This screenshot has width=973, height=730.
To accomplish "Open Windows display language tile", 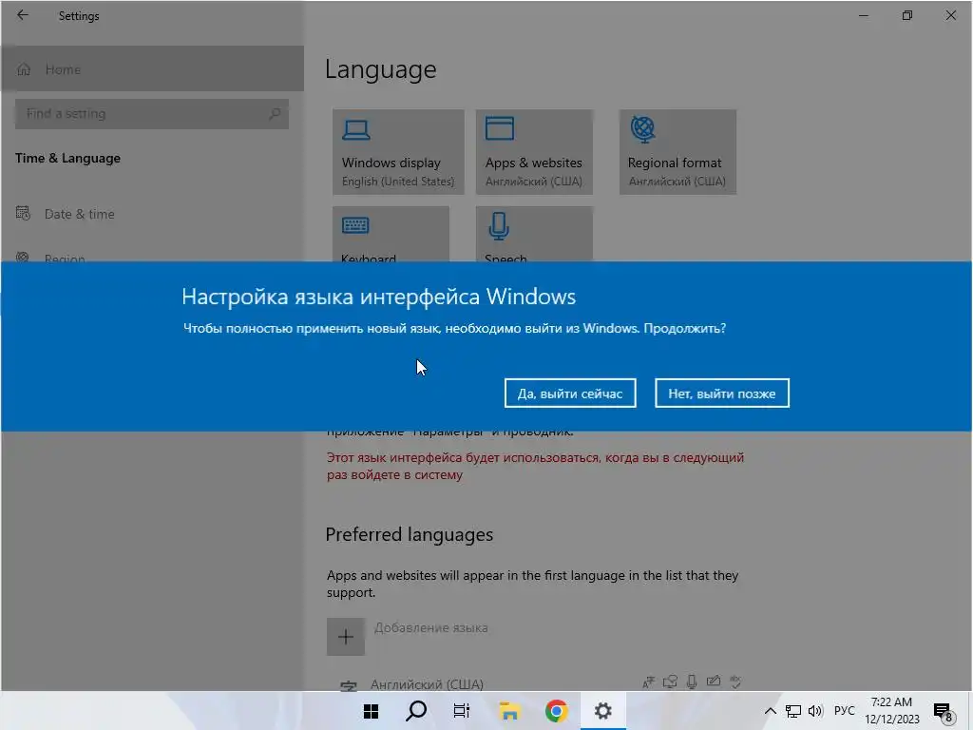I will 398,152.
